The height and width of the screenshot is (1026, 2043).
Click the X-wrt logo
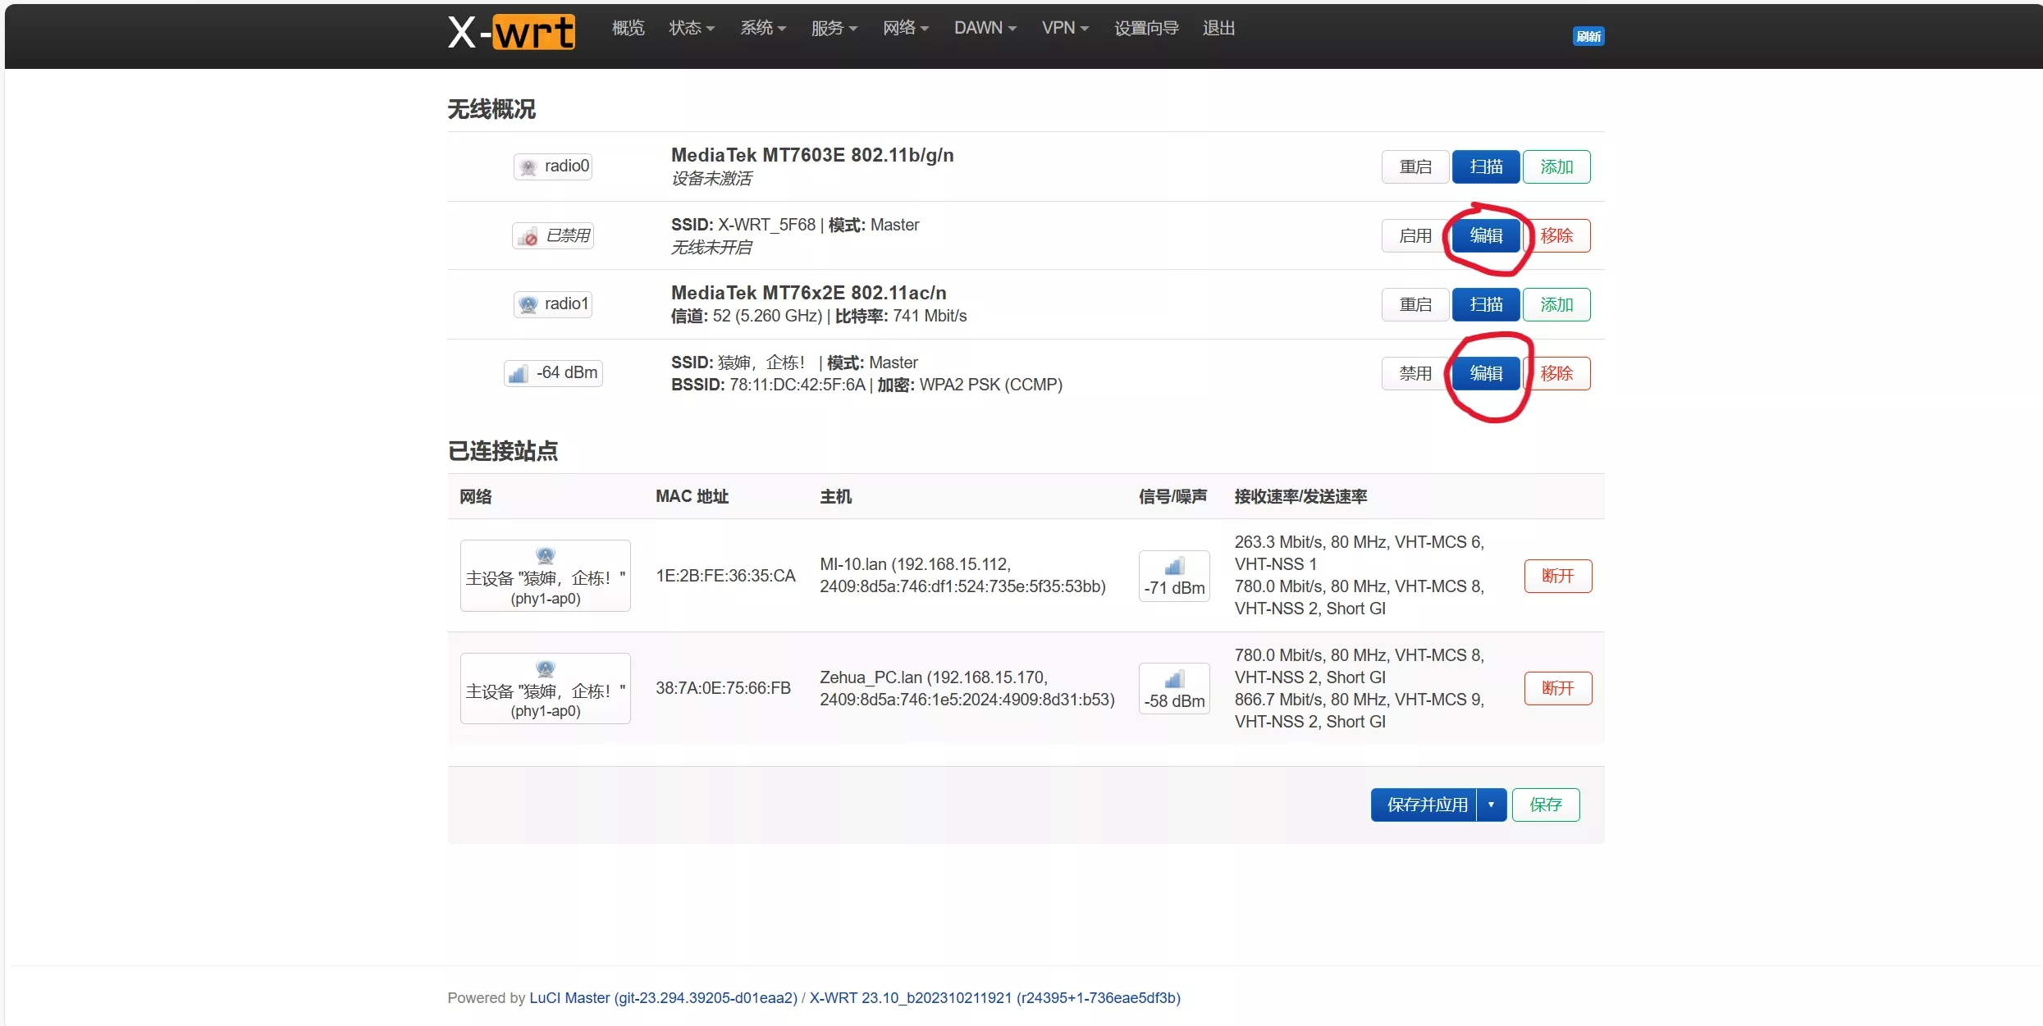(x=511, y=33)
